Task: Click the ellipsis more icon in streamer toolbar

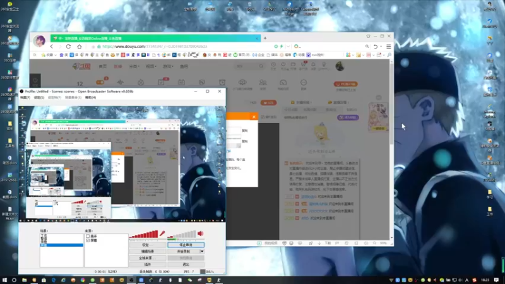Action: point(304,83)
